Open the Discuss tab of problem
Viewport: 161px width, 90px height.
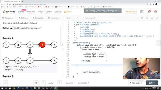tap(38, 18)
